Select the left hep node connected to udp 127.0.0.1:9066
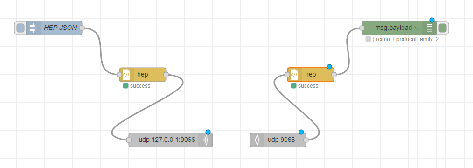The image size is (473, 168). (x=143, y=75)
